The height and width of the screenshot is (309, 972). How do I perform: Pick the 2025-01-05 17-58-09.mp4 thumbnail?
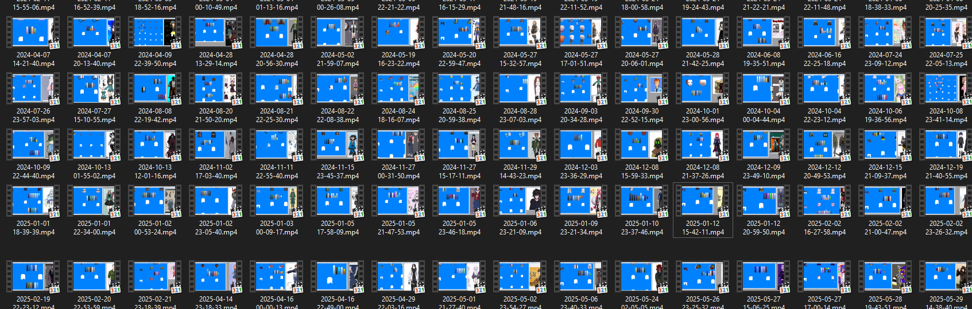[338, 201]
